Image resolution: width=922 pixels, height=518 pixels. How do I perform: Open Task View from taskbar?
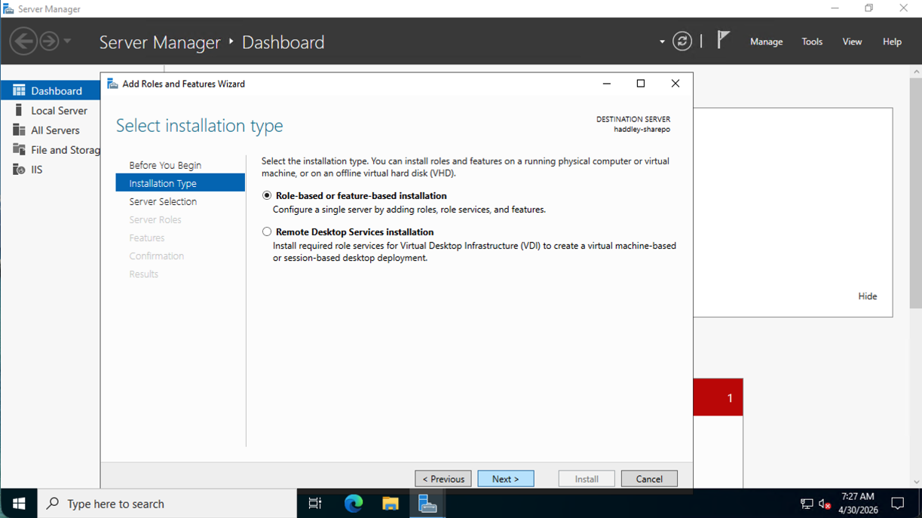(x=315, y=503)
